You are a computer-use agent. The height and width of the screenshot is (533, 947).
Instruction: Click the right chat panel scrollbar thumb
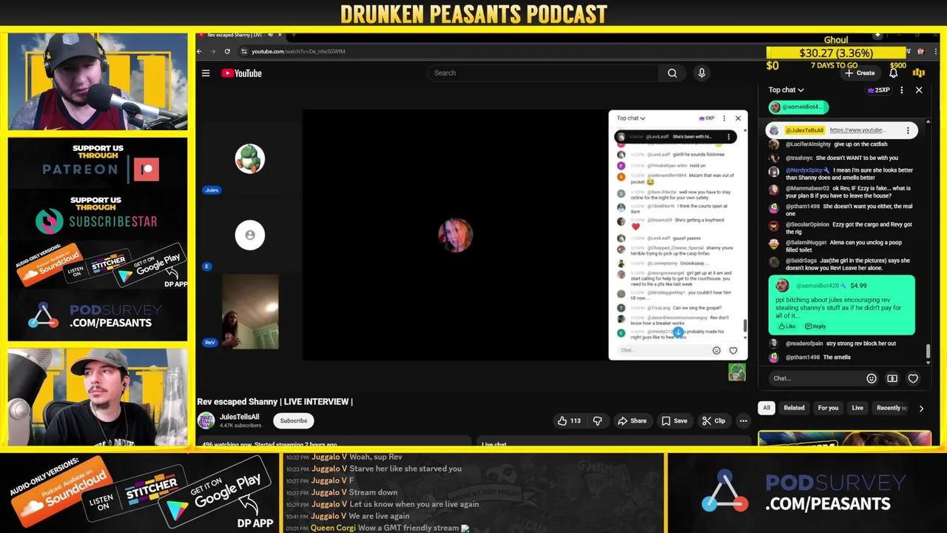click(x=929, y=353)
